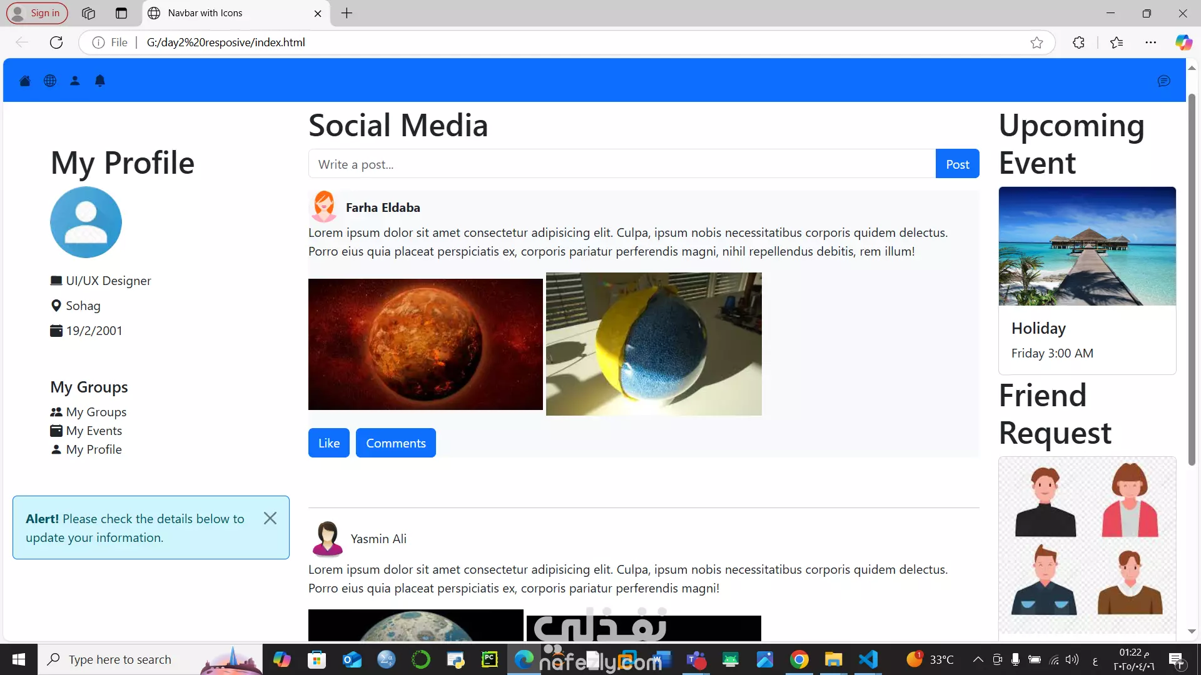This screenshot has width=1201, height=675.
Task: Open Comments on Farha Eldaba's post
Action: (396, 442)
